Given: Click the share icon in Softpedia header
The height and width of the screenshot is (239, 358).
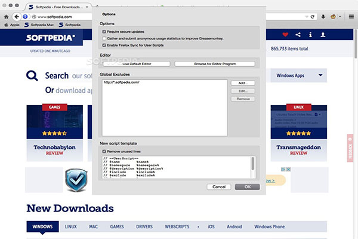Looking at the screenshot, I should [298, 35].
